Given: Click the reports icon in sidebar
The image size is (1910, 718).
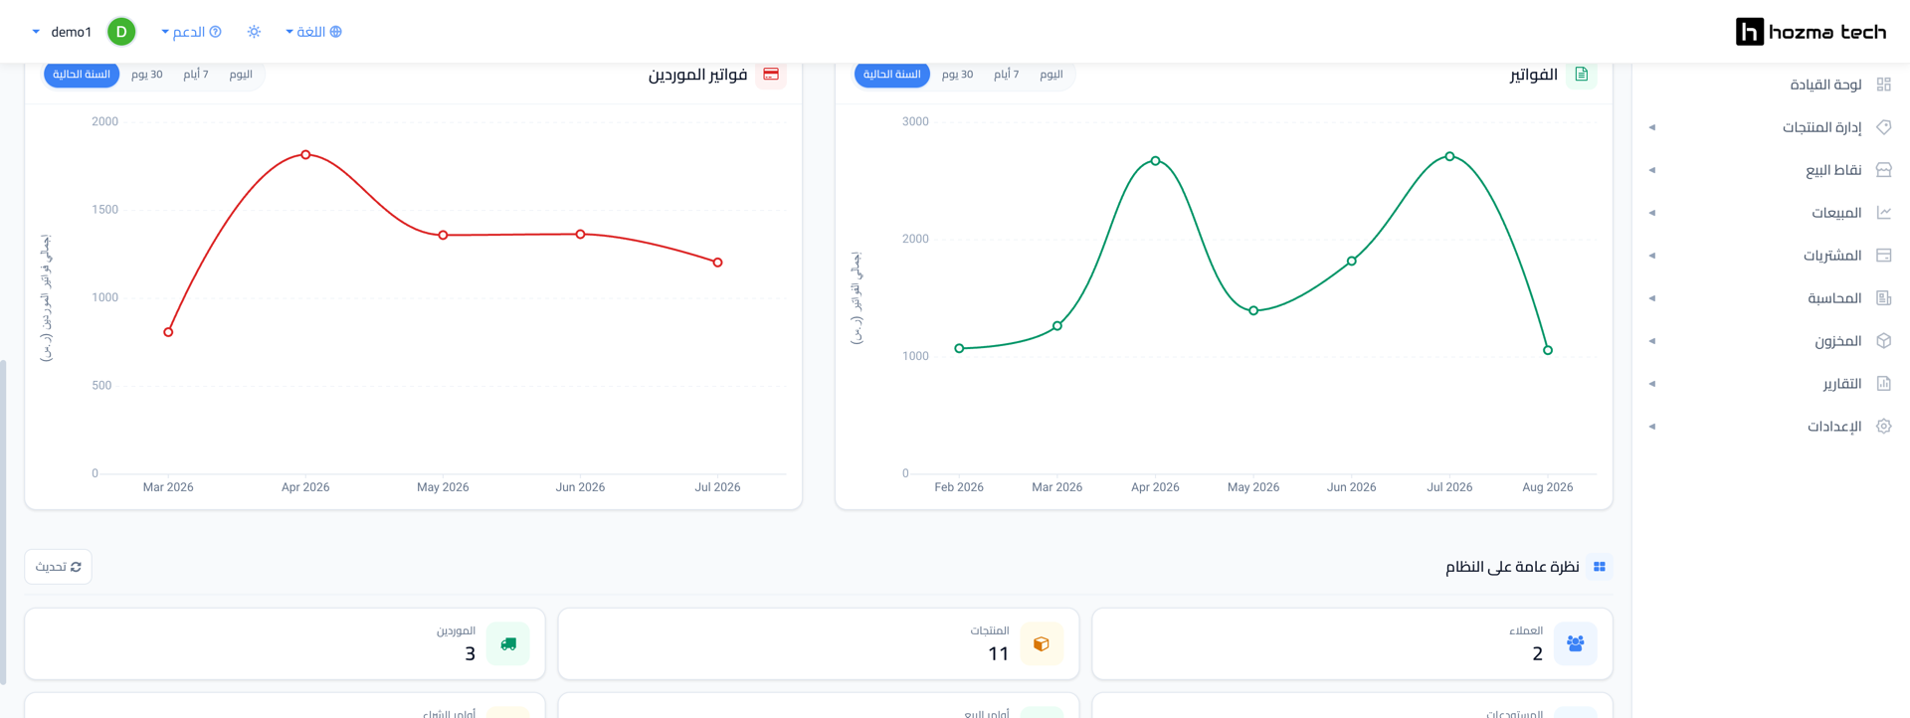Looking at the screenshot, I should [1883, 384].
